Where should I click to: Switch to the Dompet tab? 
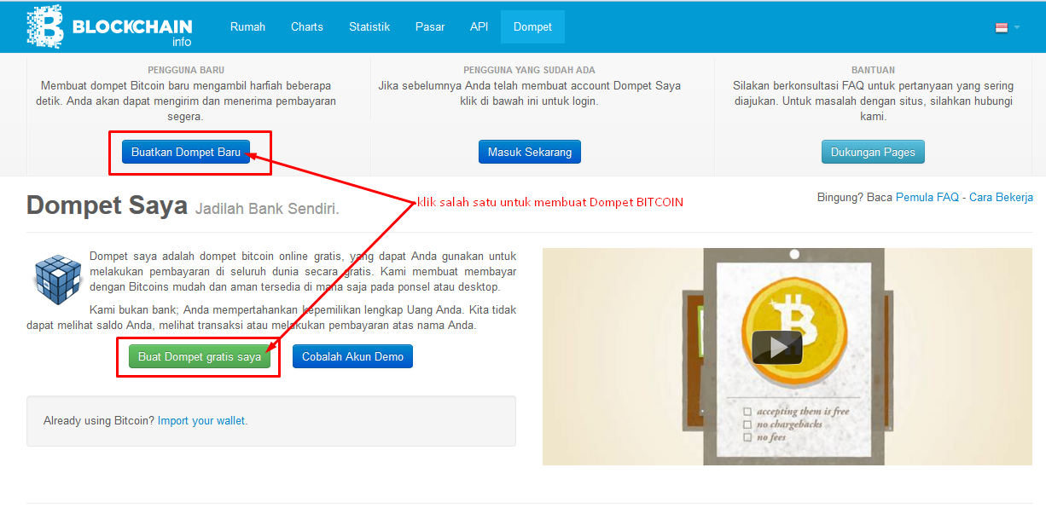tap(532, 26)
